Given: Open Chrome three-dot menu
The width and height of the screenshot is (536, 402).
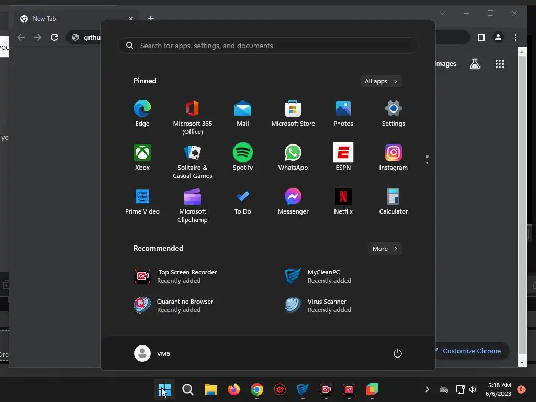Looking at the screenshot, I should click(x=515, y=37).
